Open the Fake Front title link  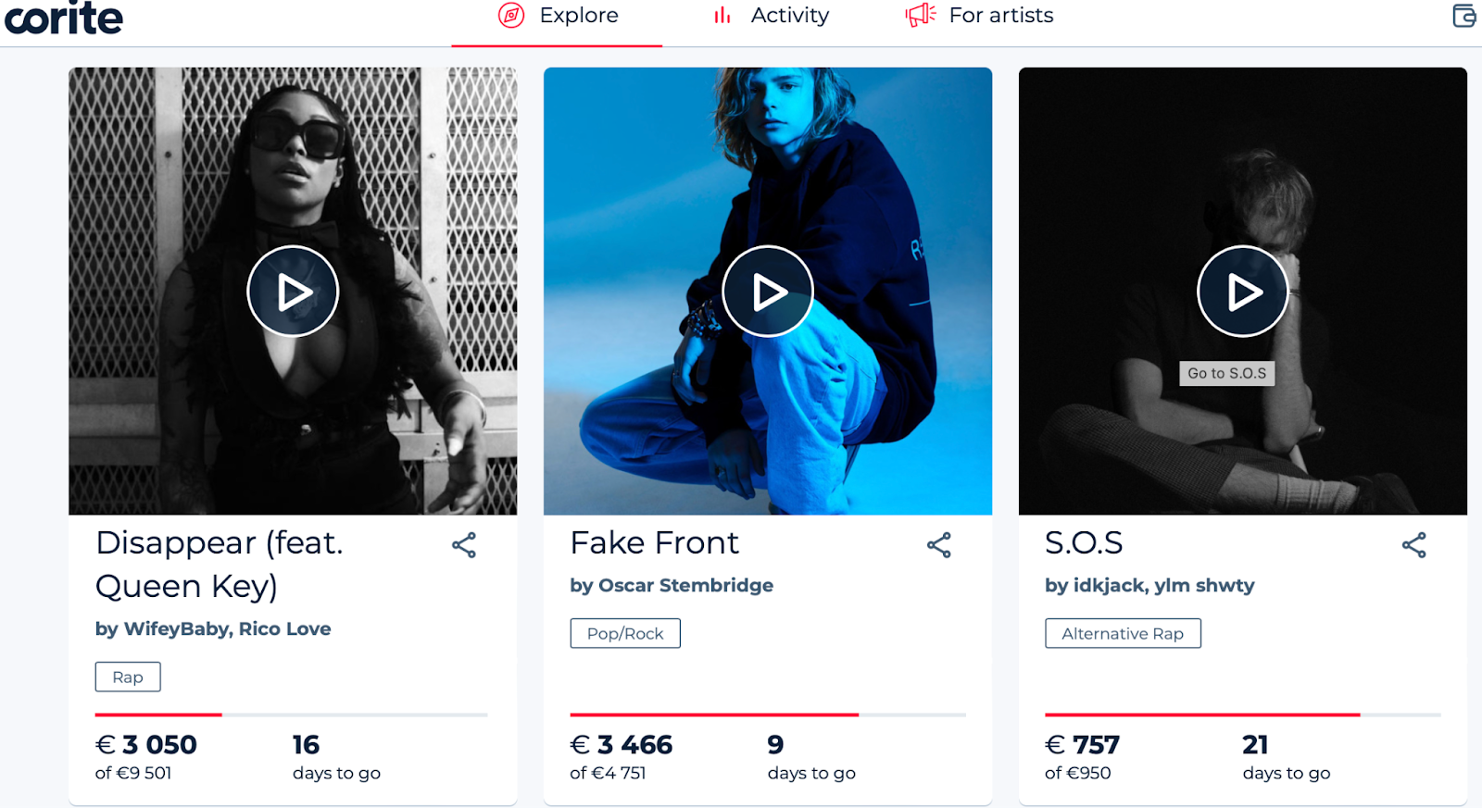click(655, 542)
